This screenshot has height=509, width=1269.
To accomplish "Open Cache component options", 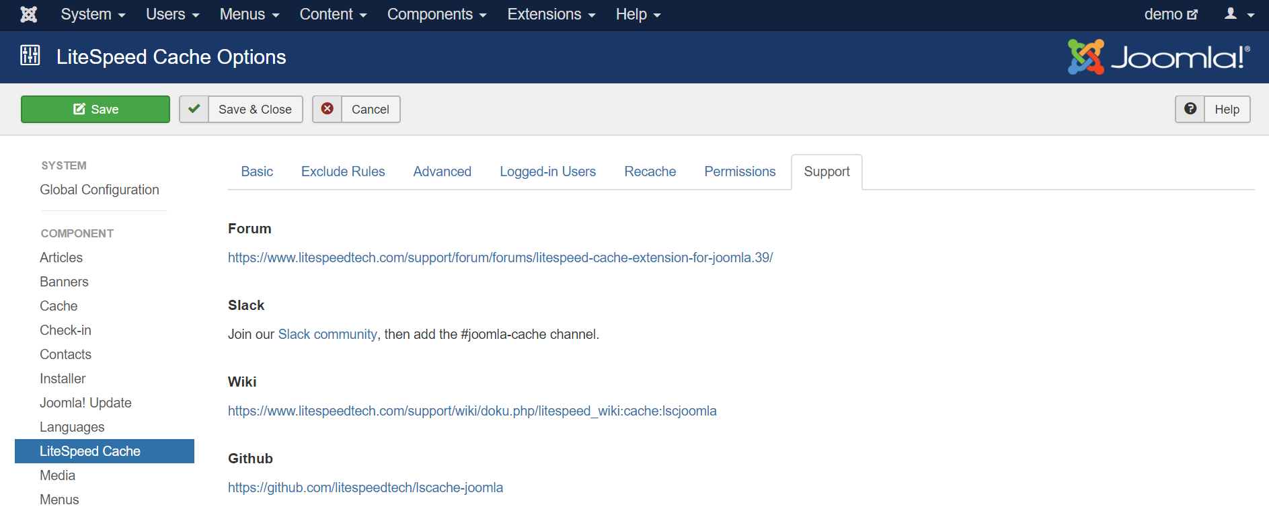I will 59,306.
